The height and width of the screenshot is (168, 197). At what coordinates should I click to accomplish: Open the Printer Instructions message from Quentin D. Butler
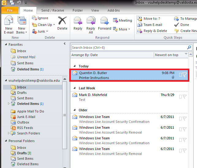(129, 75)
